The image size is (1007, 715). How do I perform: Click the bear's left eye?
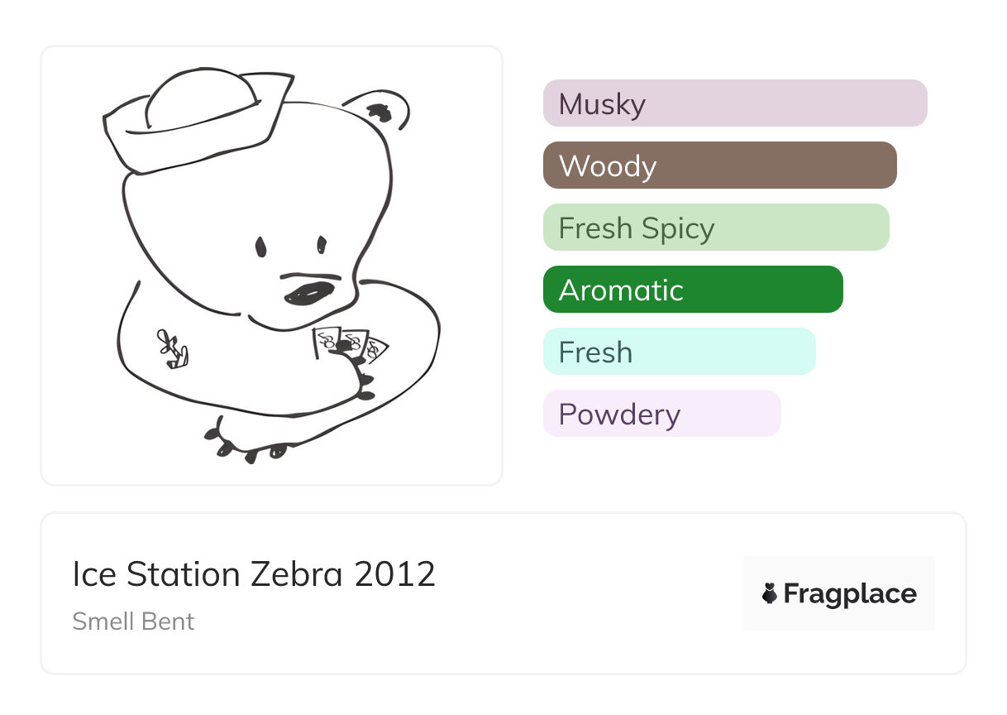pos(260,247)
